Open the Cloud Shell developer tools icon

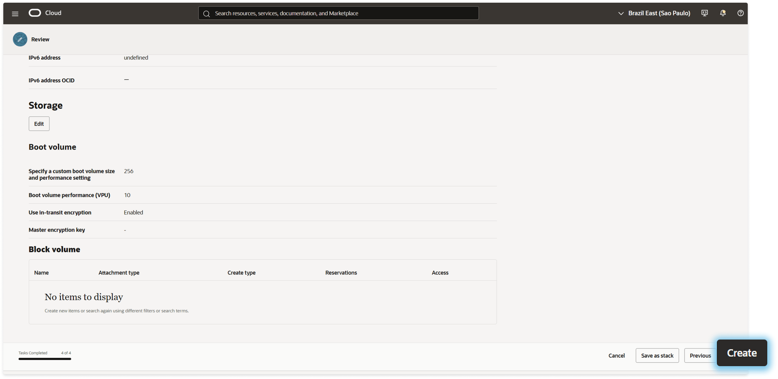coord(704,13)
